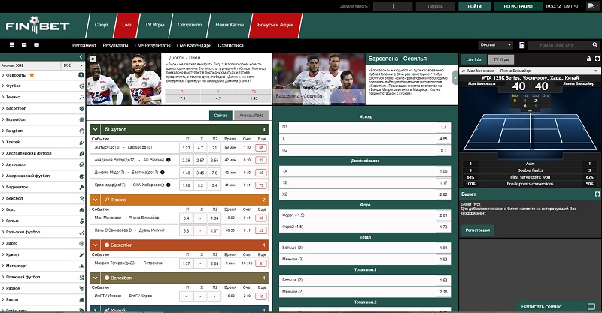This screenshot has height=313, width=602.
Task: Click the icon in Гольф sidebar row
Action: [81, 221]
